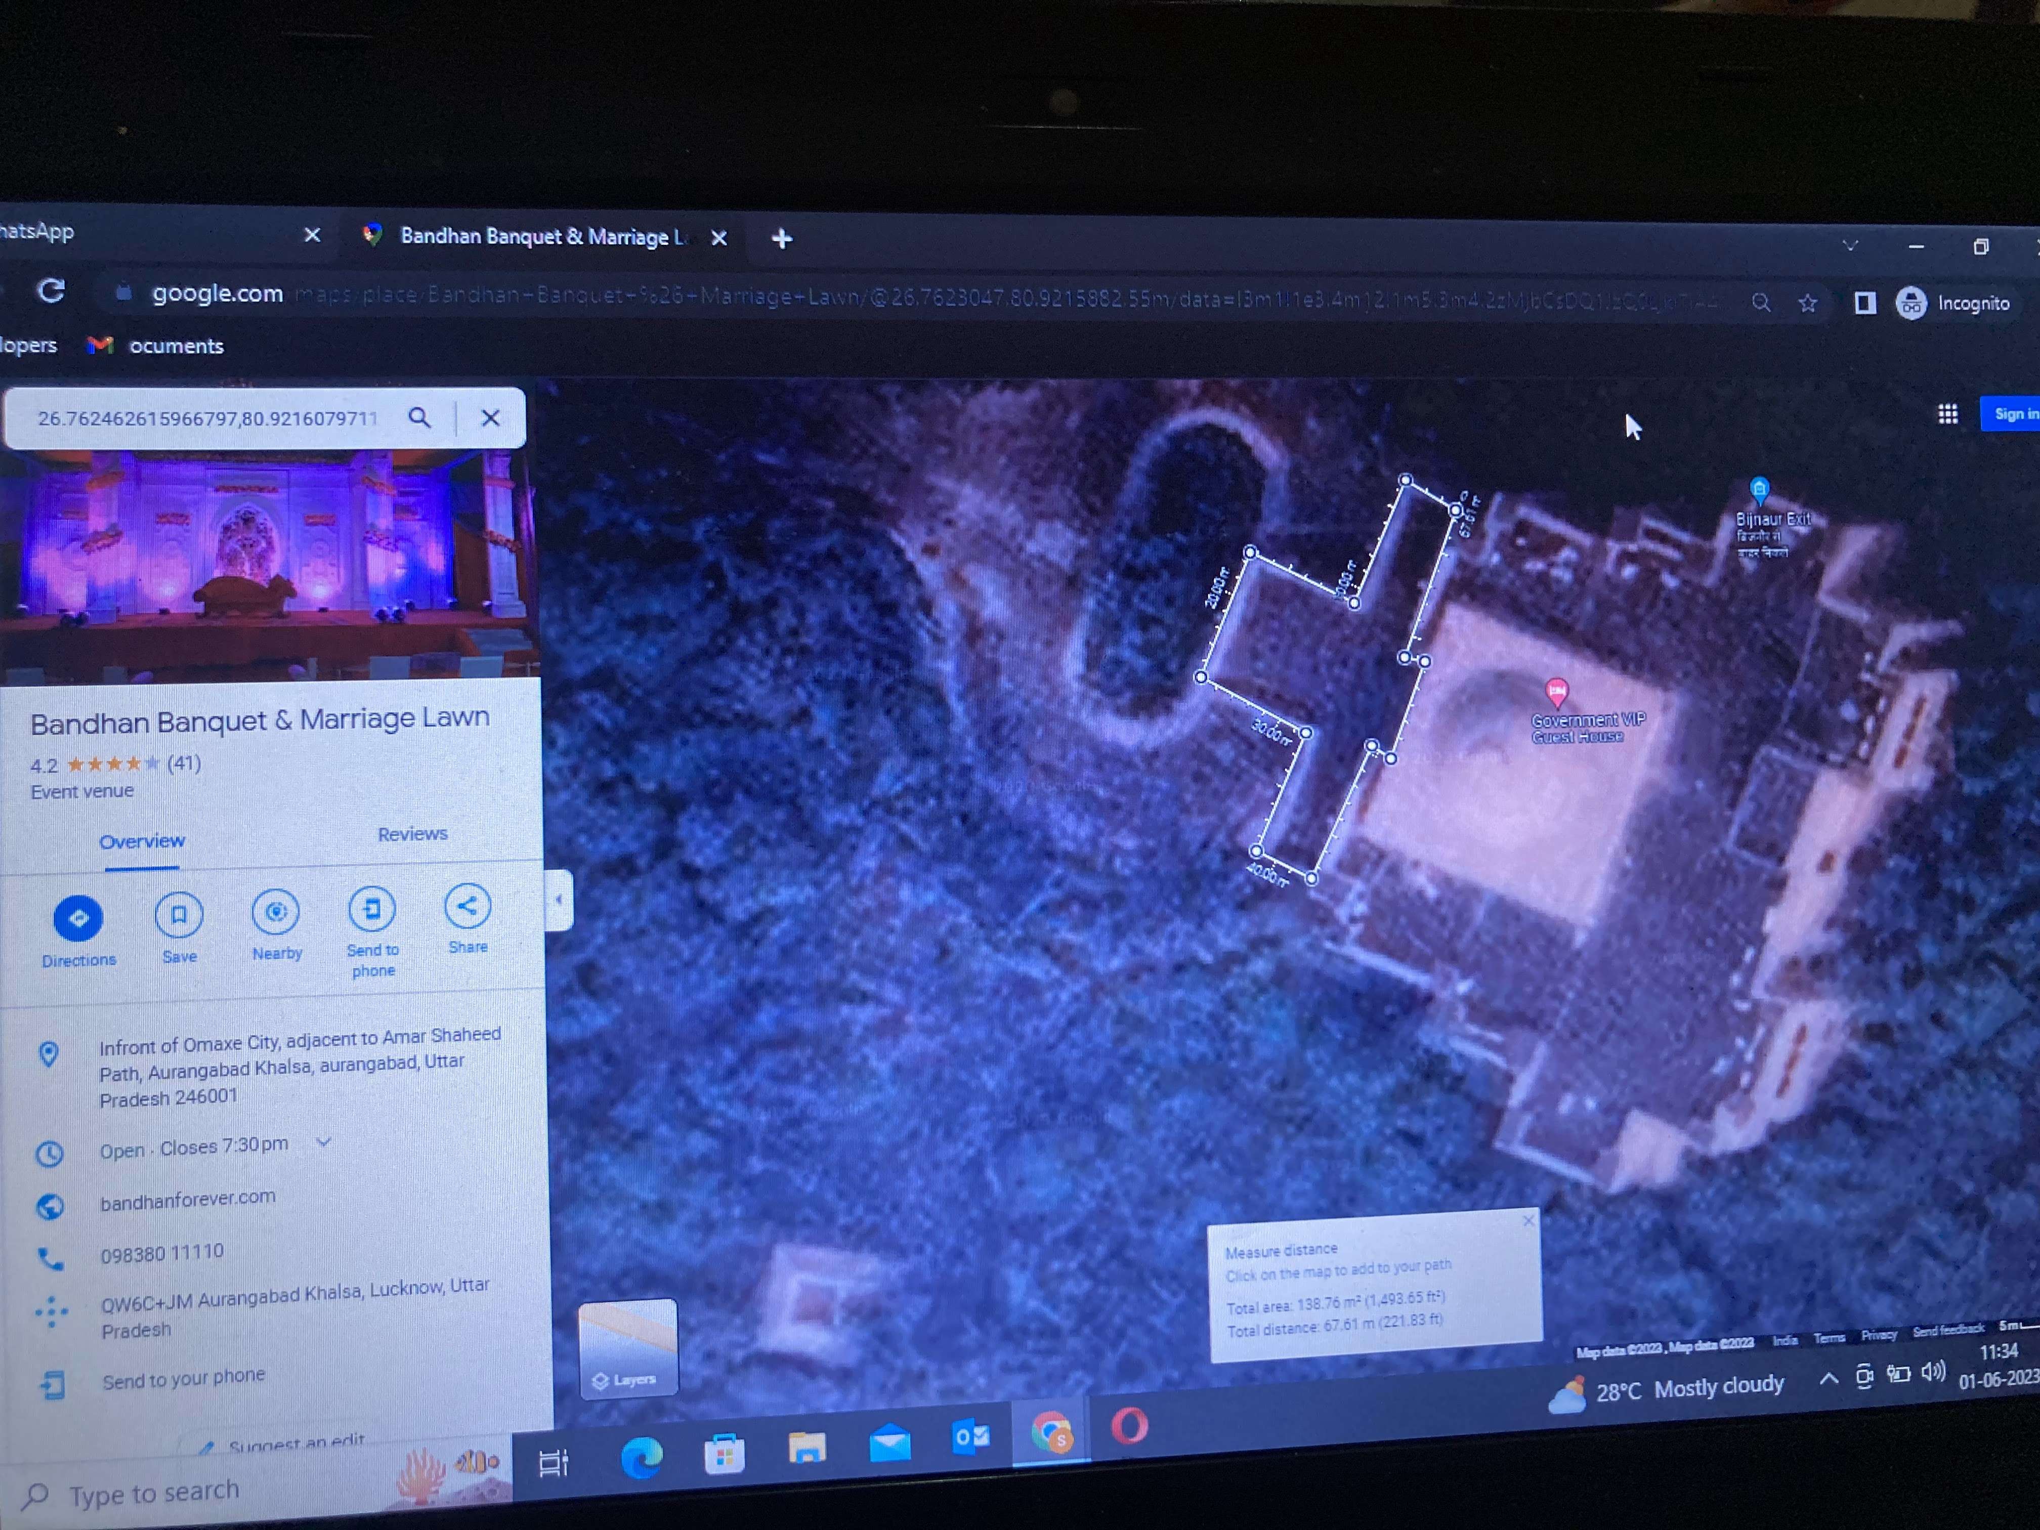This screenshot has height=1530, width=2040.
Task: Open Outlook from the taskbar
Action: pyautogui.click(x=970, y=1436)
